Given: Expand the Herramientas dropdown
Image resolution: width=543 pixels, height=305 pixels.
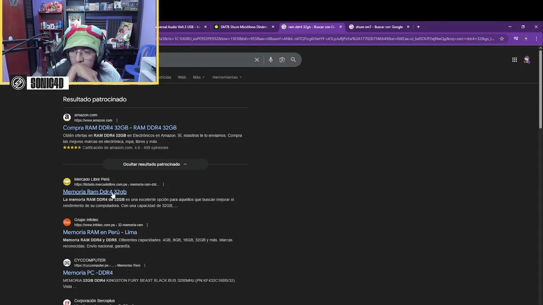Looking at the screenshot, I should tap(227, 77).
